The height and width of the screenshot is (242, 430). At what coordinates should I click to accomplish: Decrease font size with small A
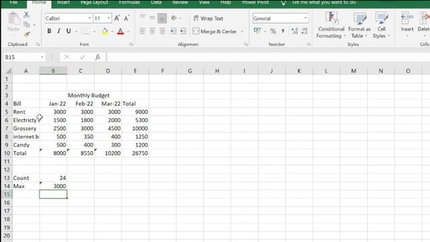click(126, 18)
